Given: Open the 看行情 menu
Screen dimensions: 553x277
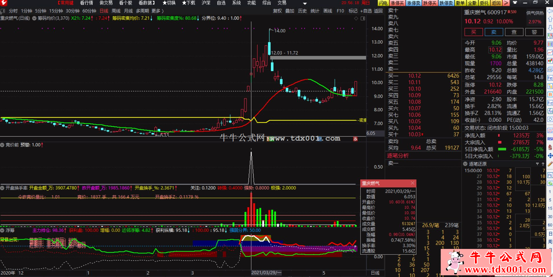Looking at the screenshot, I should click(x=87, y=3).
